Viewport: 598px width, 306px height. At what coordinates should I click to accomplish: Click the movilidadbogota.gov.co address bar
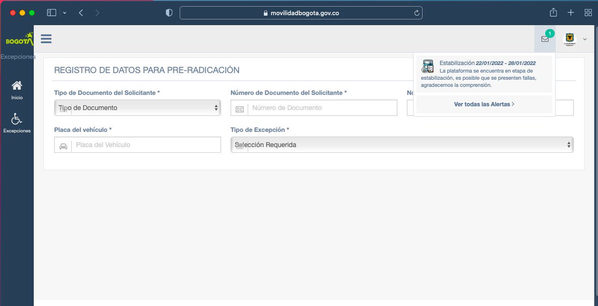pos(301,13)
